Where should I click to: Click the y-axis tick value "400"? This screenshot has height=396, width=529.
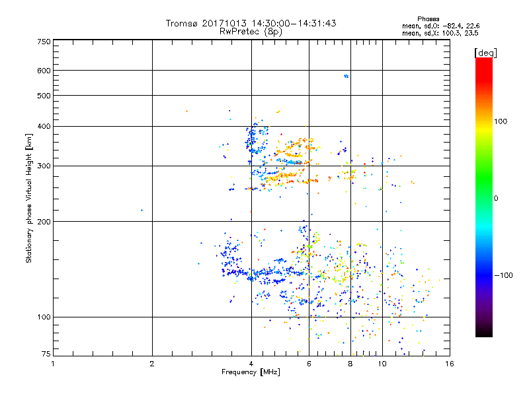point(44,127)
